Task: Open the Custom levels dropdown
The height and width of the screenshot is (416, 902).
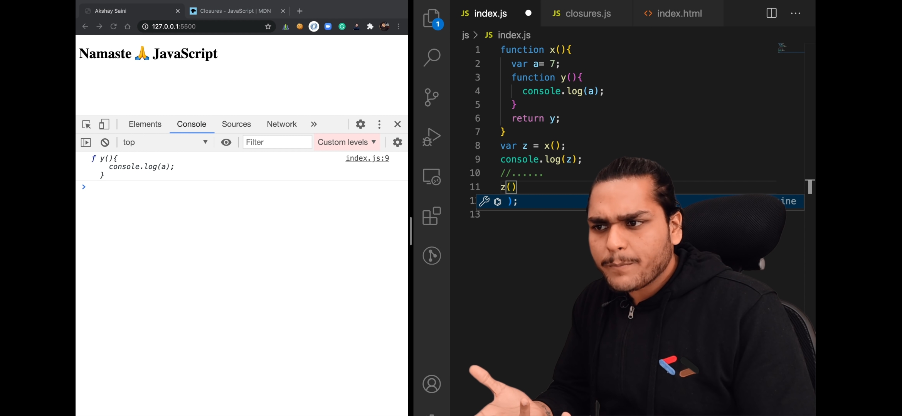Action: tap(346, 143)
